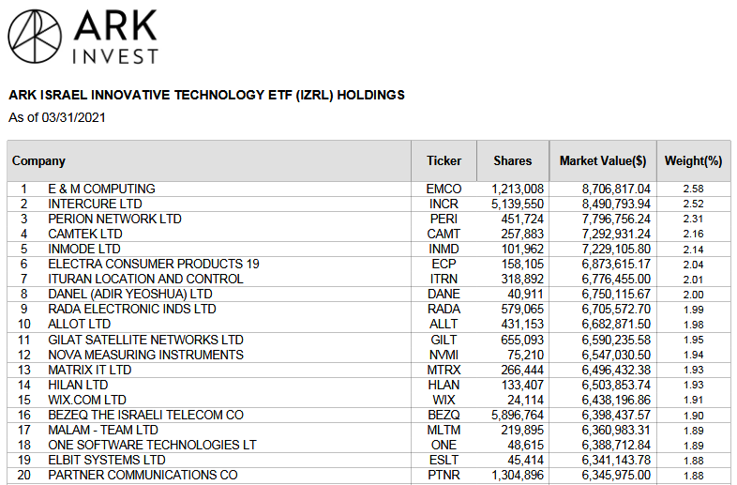This screenshot has height=485, width=737.
Task: Click the INMODE LTD company name
Action: click(x=84, y=249)
